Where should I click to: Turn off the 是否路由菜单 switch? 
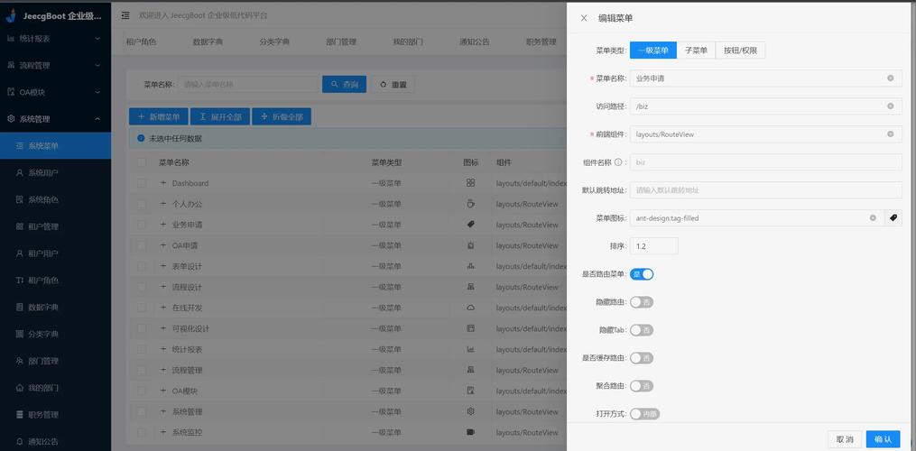[x=642, y=274]
